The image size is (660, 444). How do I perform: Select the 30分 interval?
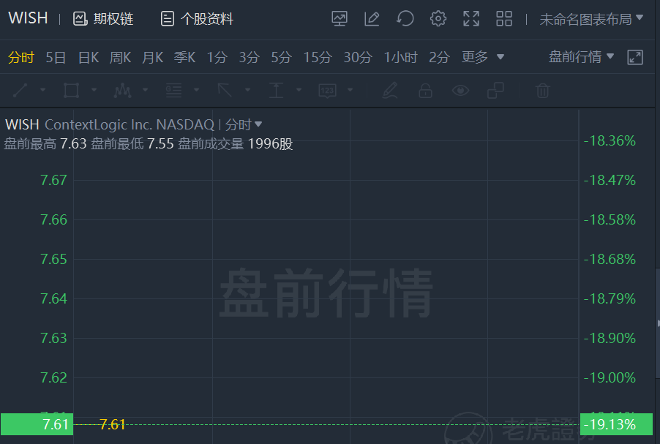pyautogui.click(x=358, y=57)
